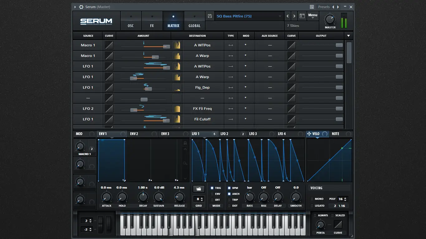The width and height of the screenshot is (426, 239).
Task: Open the LFO 2 source menu in the matrix
Action: coord(88,109)
